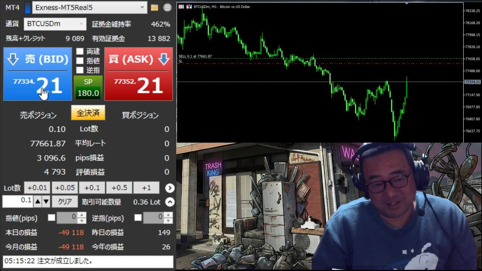Click the sell pips value 3 096.6
This screenshot has width=482, height=271.
[51, 158]
